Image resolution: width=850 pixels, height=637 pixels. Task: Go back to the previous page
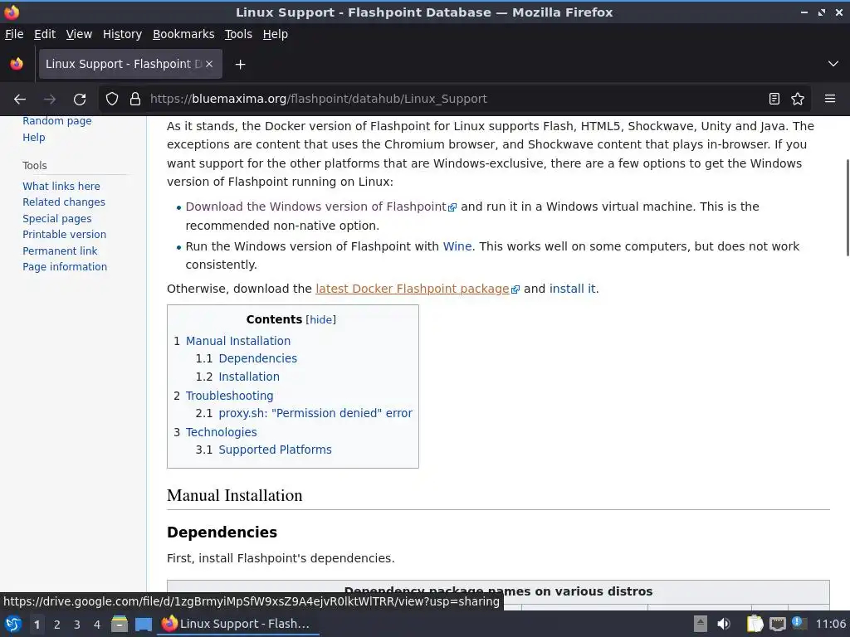pyautogui.click(x=20, y=100)
